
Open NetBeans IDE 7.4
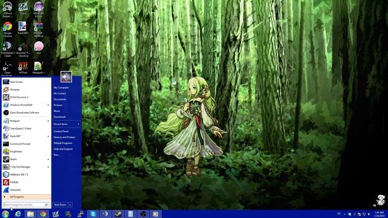pyautogui.click(x=26, y=174)
